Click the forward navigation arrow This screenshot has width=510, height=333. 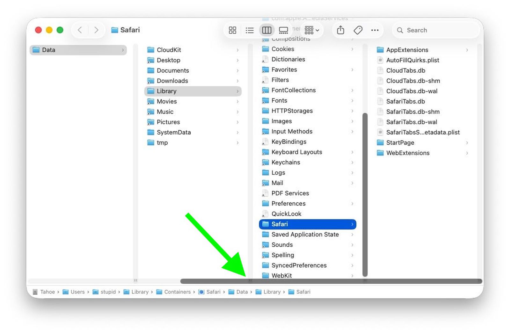(96, 30)
